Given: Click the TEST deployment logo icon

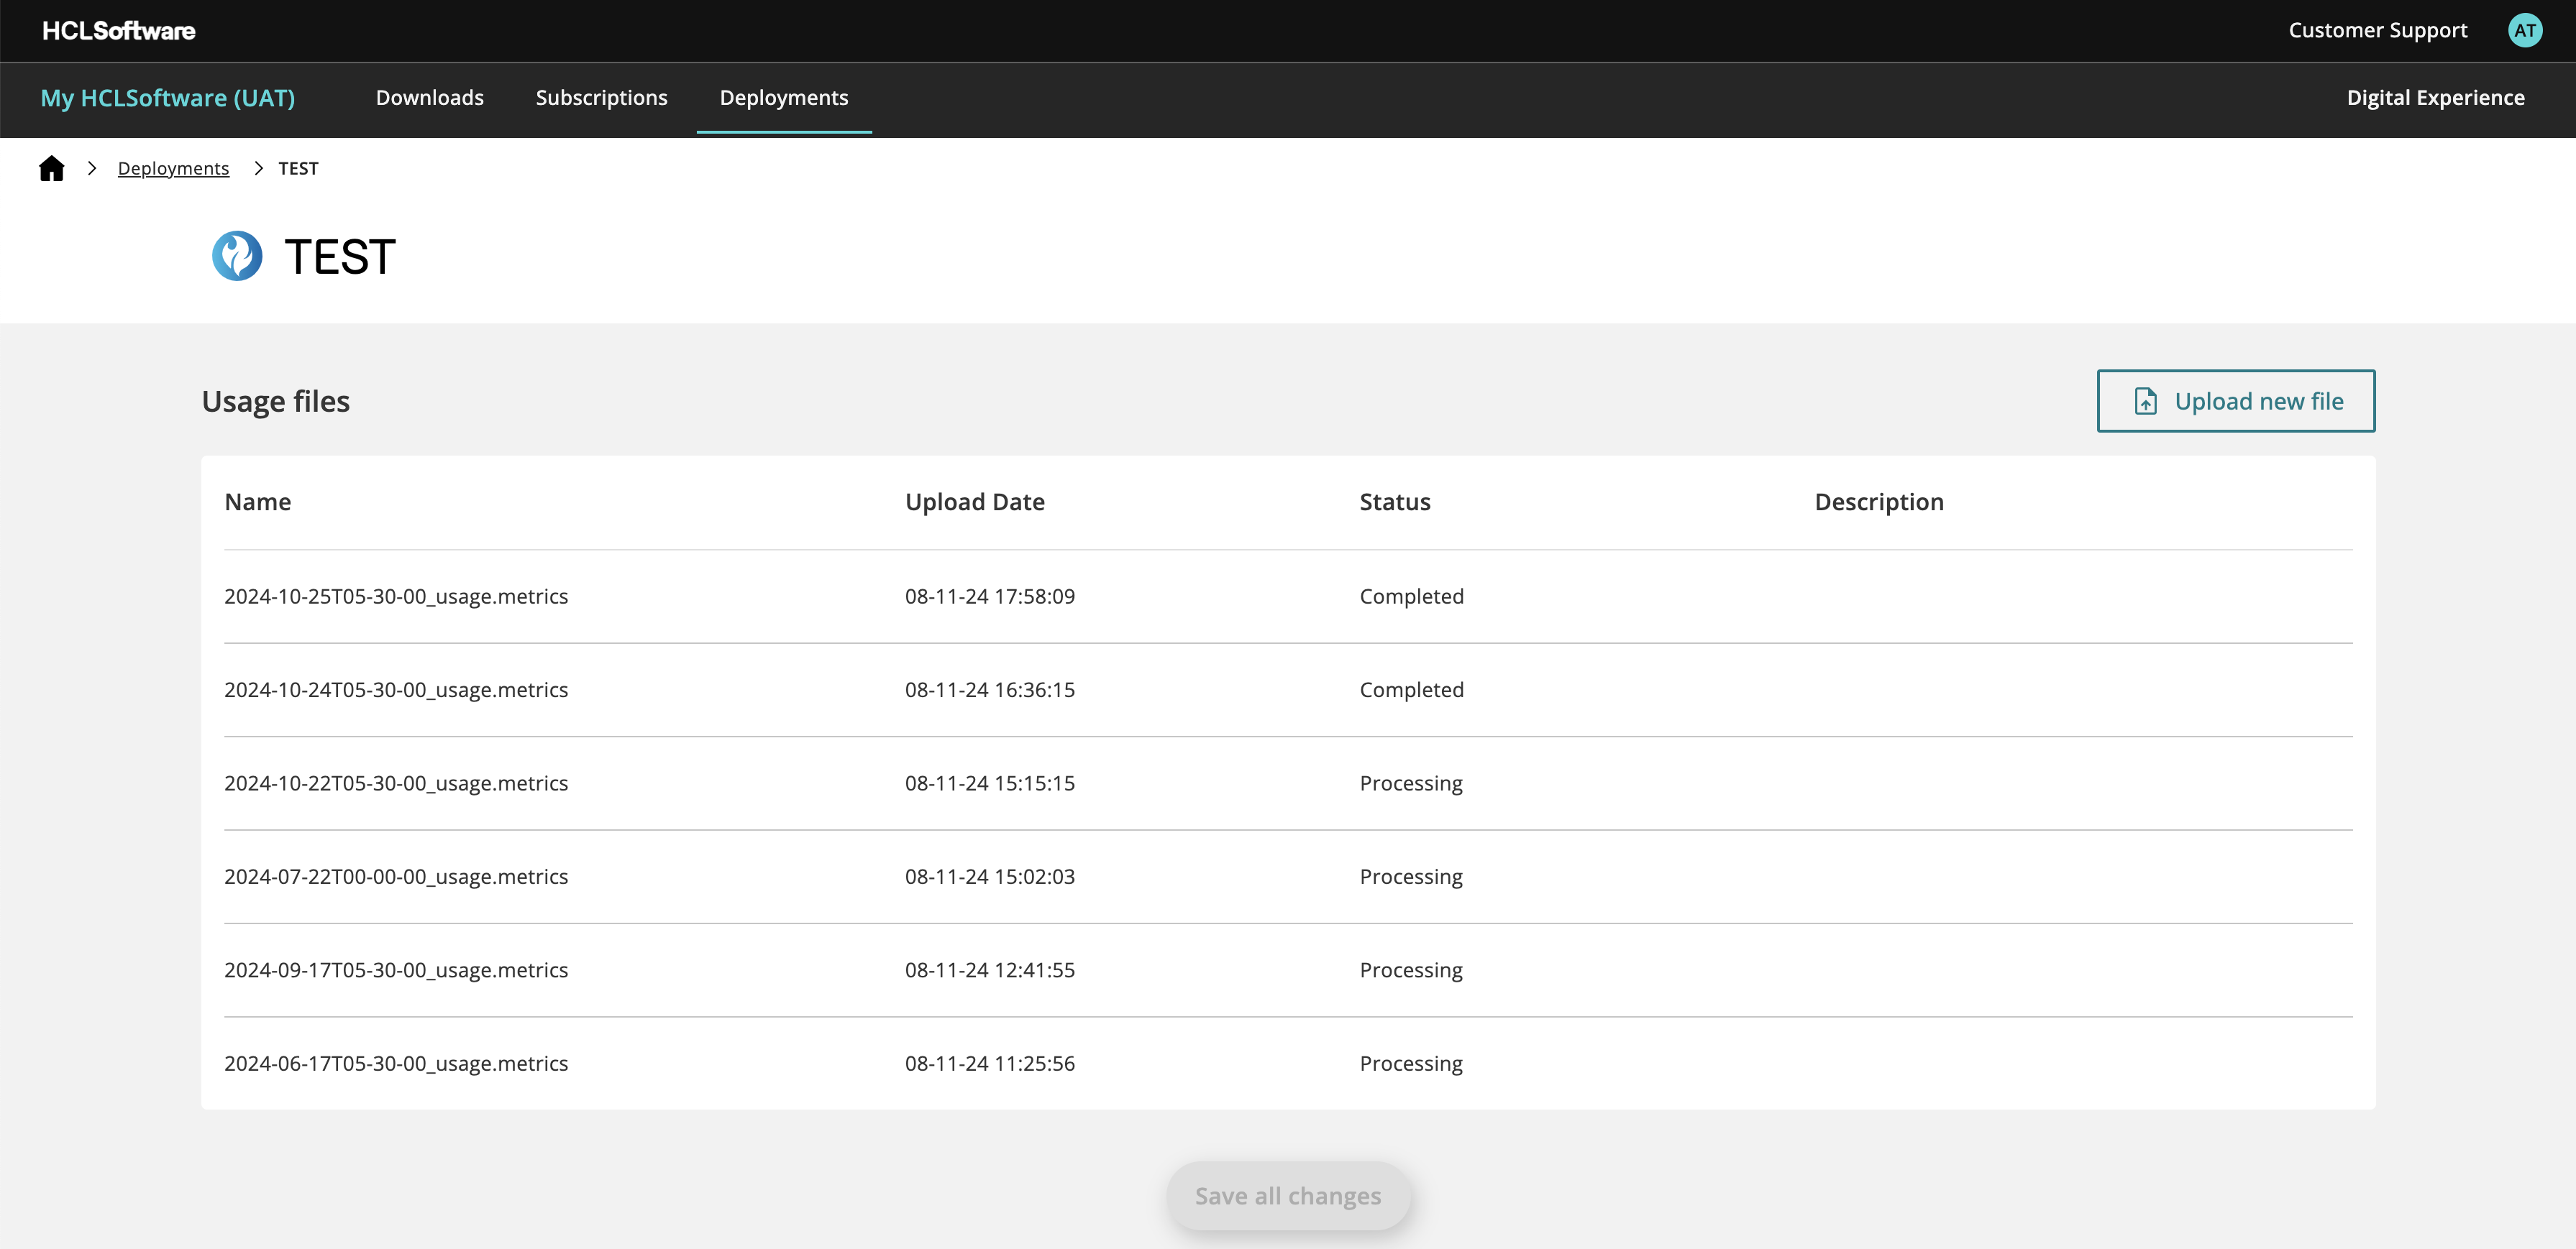Looking at the screenshot, I should pyautogui.click(x=237, y=256).
